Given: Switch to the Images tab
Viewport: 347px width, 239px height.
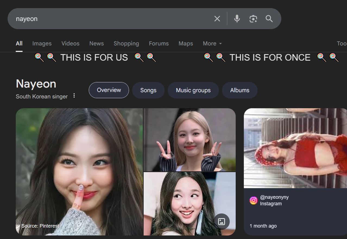Looking at the screenshot, I should [42, 44].
